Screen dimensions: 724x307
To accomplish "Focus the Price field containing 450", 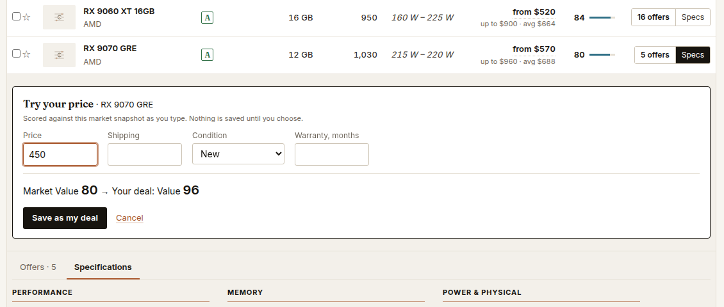I will tap(60, 154).
